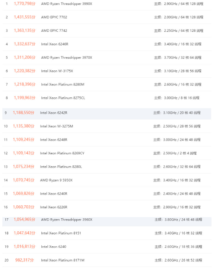Viewport: 215px width, 270px height.
Task: Click Intel Xeon Platinum 8269CY name
Action: tap(62, 153)
